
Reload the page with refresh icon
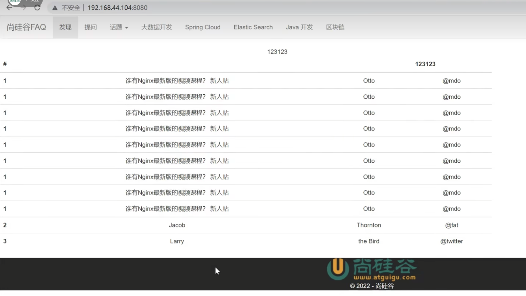click(37, 8)
